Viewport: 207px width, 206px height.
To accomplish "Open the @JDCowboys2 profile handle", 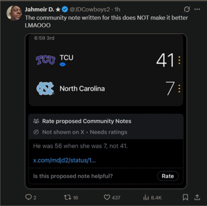I will 90,9.
